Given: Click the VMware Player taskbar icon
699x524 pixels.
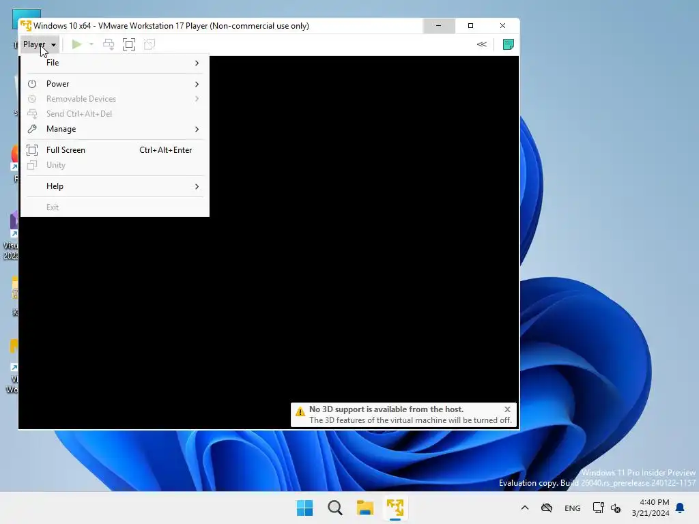Looking at the screenshot, I should (x=395, y=508).
